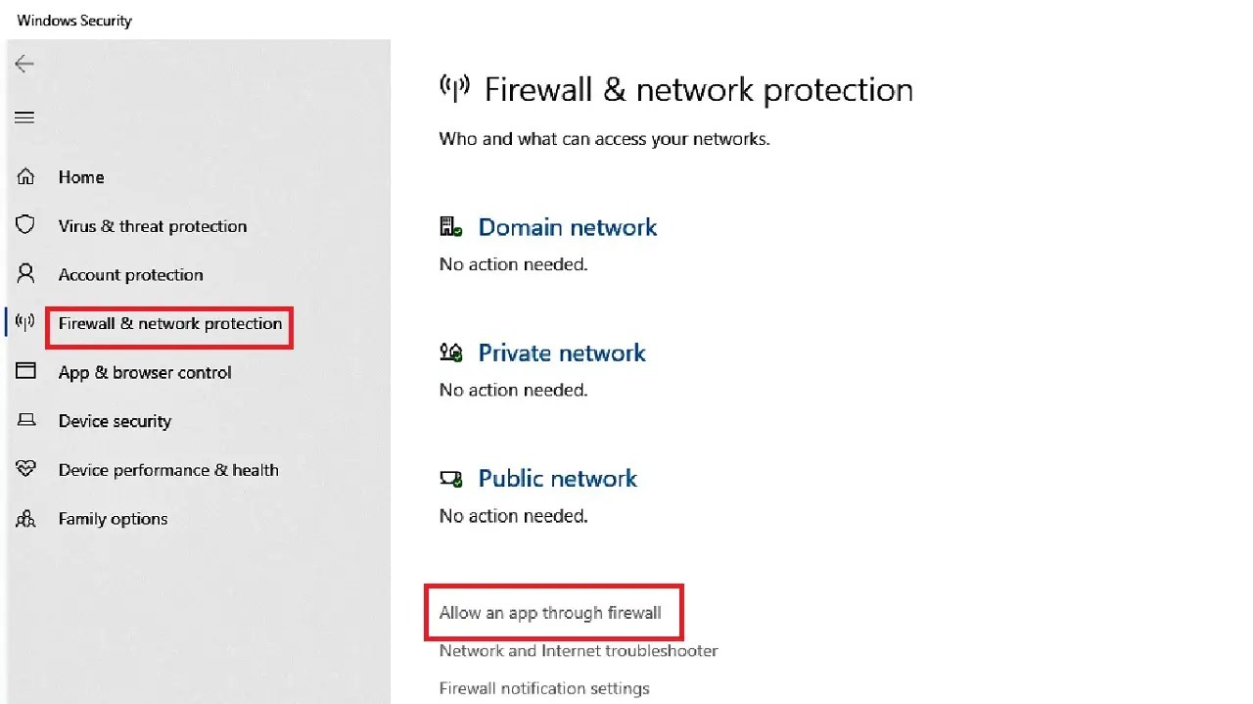Switch to the App & browser control section
The width and height of the screenshot is (1253, 704).
pyautogui.click(x=145, y=372)
